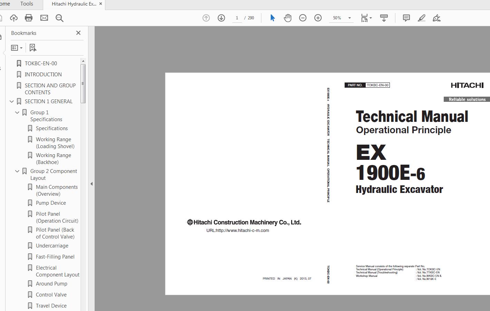Click the zoom in plus icon
490x311 pixels.
[318, 18]
